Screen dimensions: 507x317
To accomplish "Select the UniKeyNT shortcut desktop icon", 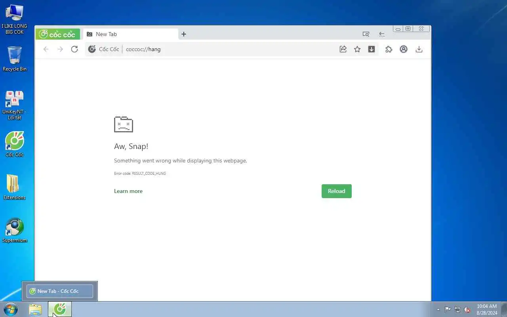I will [x=15, y=105].
